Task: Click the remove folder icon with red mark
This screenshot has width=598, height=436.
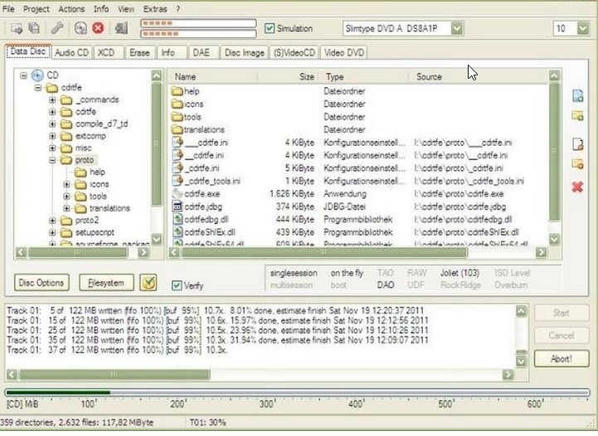Action: 578,164
